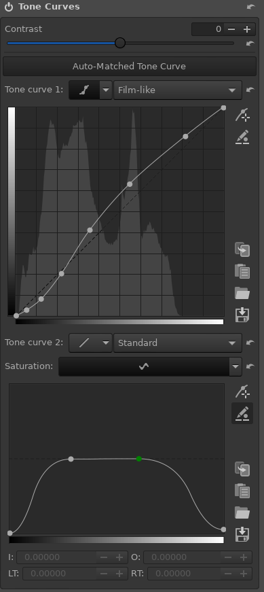The image size is (264, 592).
Task: Toggle the Tone Curves power icon
Action: [9, 7]
